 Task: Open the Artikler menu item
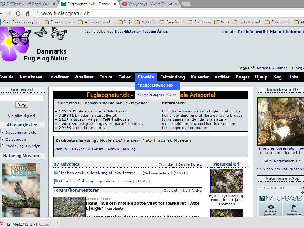pyautogui.click(x=222, y=77)
